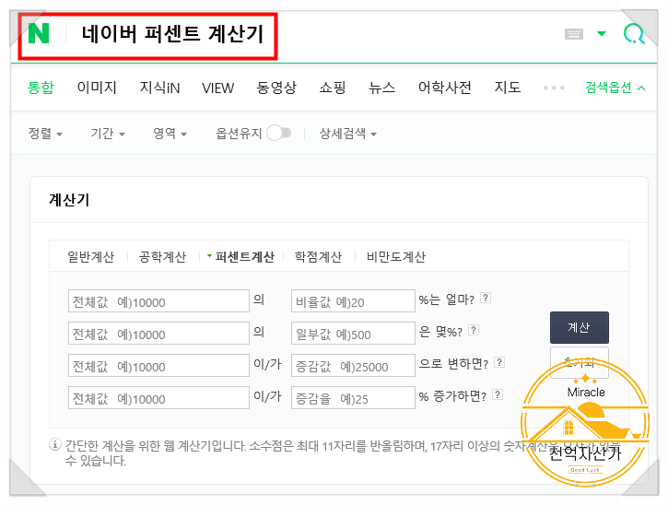The height and width of the screenshot is (505, 668).
Task: Click the 일부값 예)500 input field
Action: tap(353, 334)
